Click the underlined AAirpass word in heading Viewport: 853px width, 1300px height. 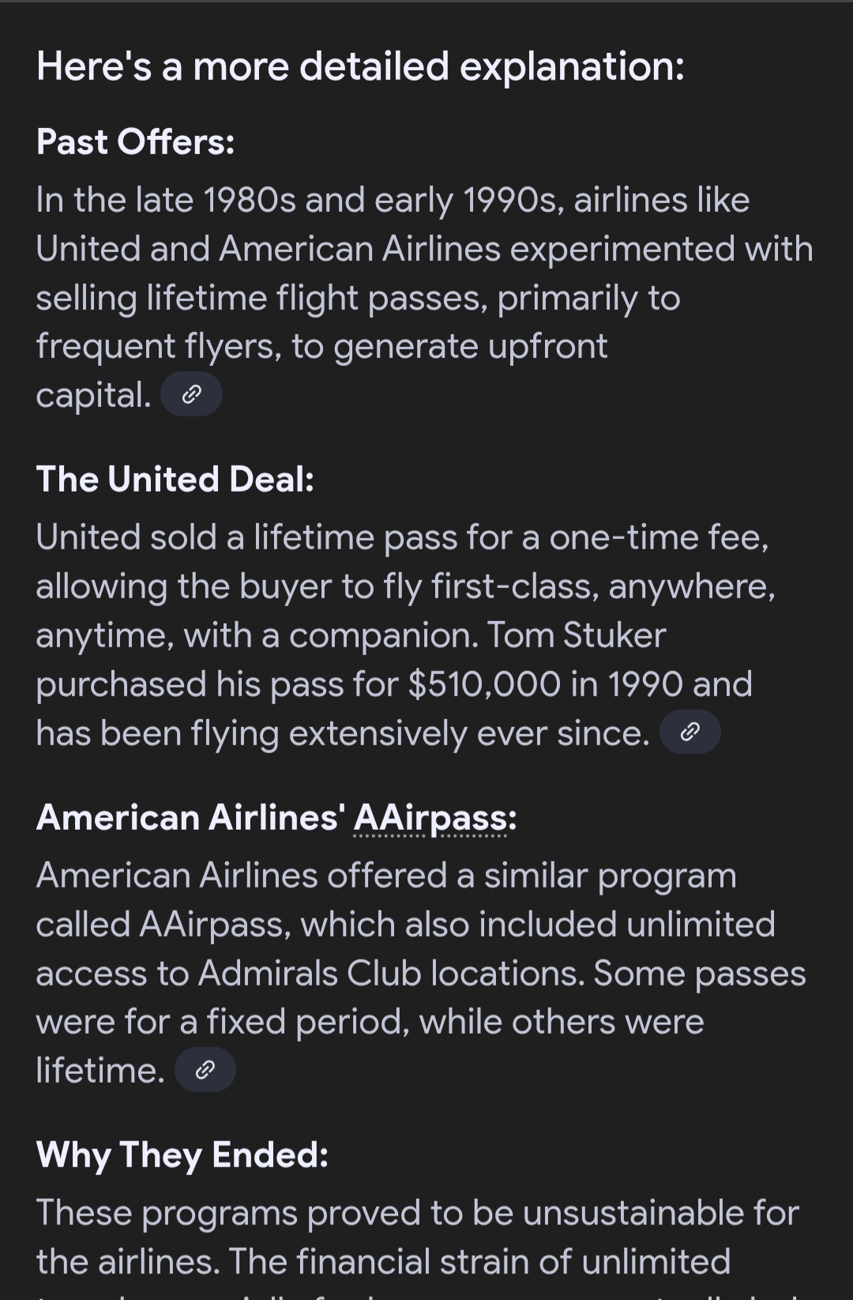coord(434,817)
